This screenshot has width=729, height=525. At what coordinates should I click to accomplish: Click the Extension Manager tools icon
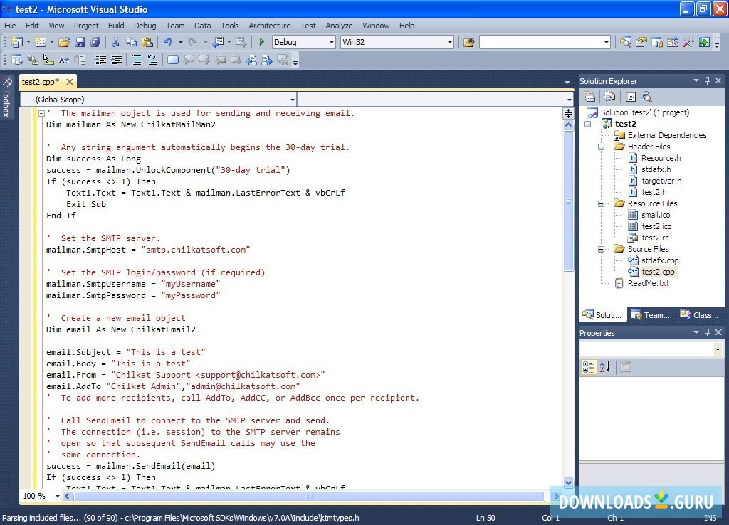[688, 42]
